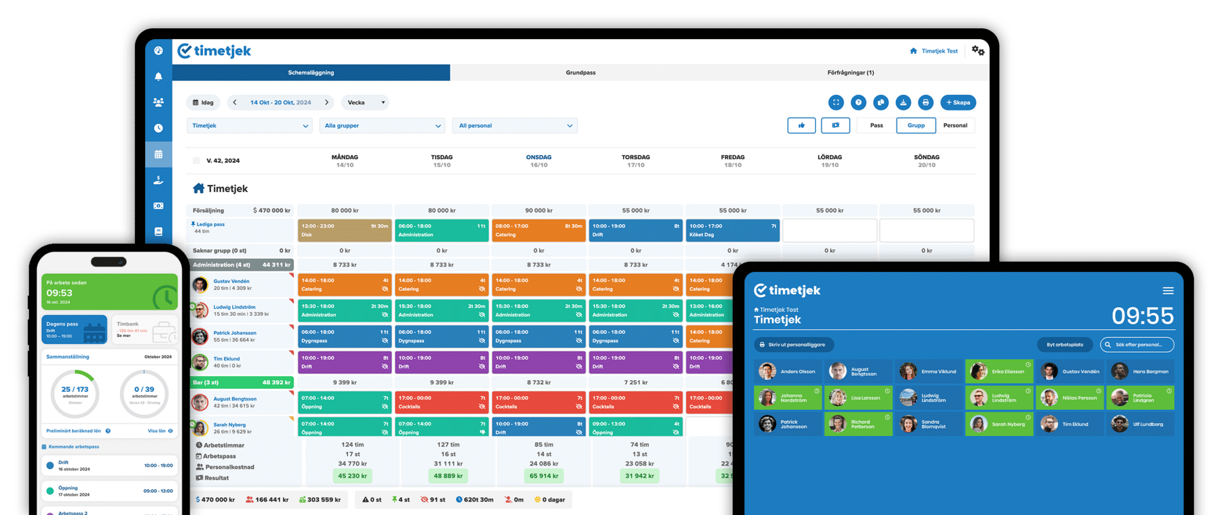Open Tim Eklund employee row in schedule
This screenshot has width=1229, height=515.
tap(242, 363)
